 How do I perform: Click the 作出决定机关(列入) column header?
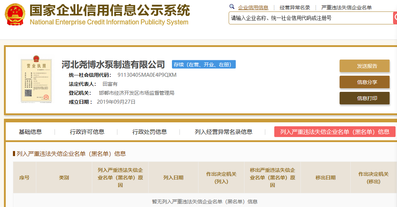tap(221, 178)
